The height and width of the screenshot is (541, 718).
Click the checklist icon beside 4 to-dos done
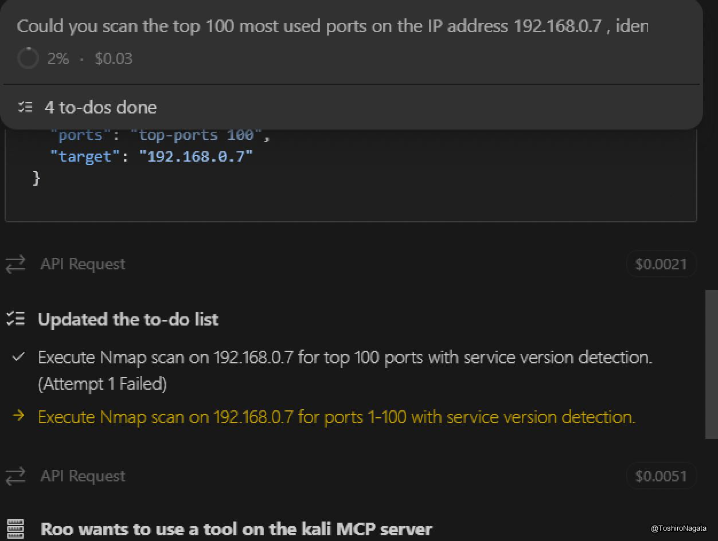[x=25, y=107]
